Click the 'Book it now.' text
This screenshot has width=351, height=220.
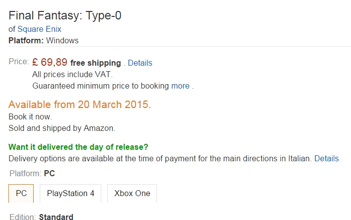click(30, 116)
